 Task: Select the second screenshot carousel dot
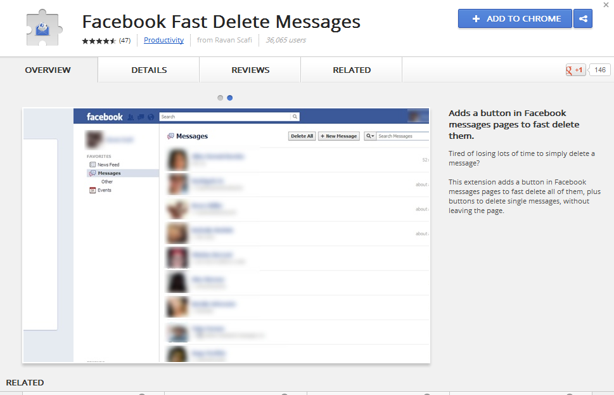click(230, 98)
